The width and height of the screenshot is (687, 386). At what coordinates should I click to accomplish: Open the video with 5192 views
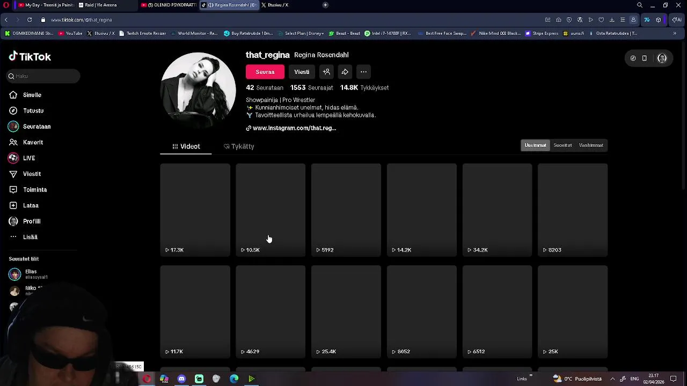pos(346,210)
